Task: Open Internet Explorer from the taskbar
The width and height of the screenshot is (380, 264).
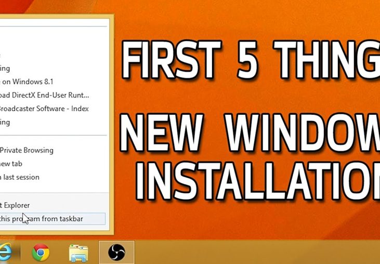Action: point(5,253)
